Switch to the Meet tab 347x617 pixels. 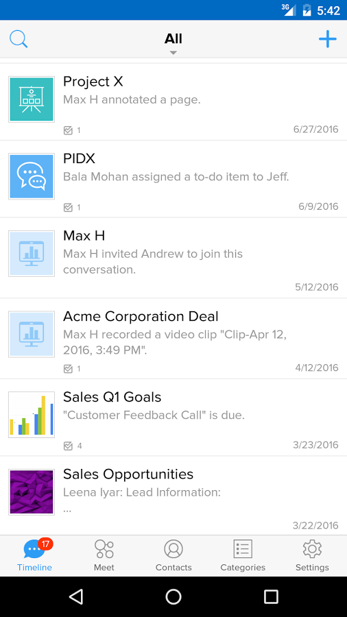[x=104, y=555]
